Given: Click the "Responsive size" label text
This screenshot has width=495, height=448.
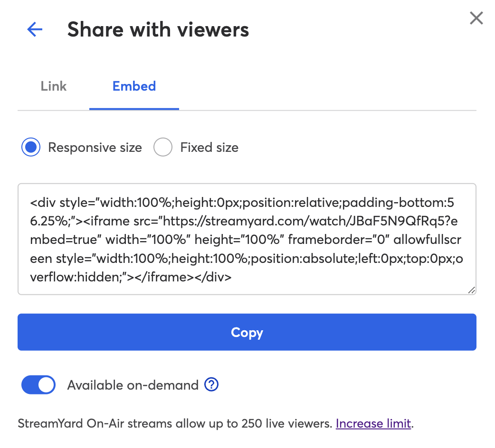Looking at the screenshot, I should click(95, 148).
